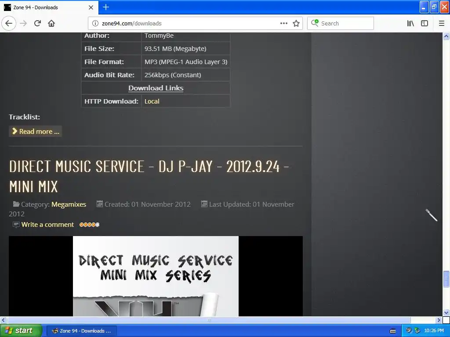This screenshot has width=450, height=337.
Task: Click vertical scrollbar down arrow
Action: pyautogui.click(x=446, y=312)
